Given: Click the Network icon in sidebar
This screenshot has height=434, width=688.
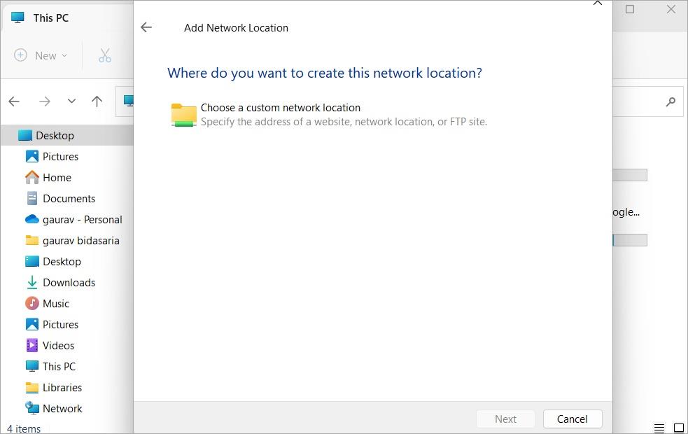Looking at the screenshot, I should (32, 408).
